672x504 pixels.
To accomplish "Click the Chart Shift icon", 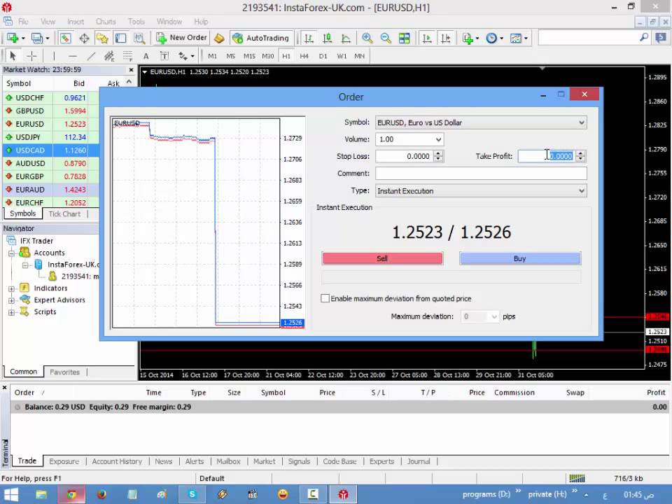I will click(446, 38).
